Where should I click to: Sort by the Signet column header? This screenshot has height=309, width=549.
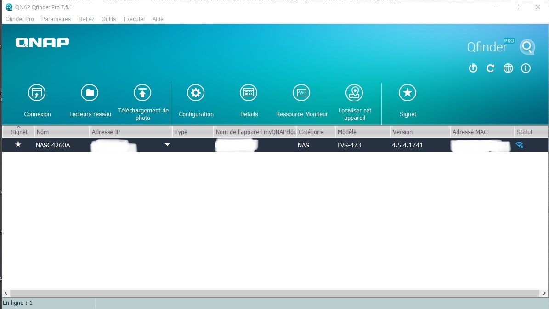tap(18, 132)
